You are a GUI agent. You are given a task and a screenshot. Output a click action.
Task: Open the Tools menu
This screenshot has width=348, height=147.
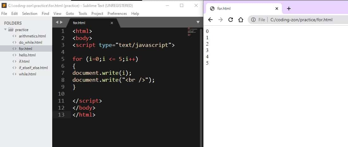pyautogui.click(x=83, y=14)
